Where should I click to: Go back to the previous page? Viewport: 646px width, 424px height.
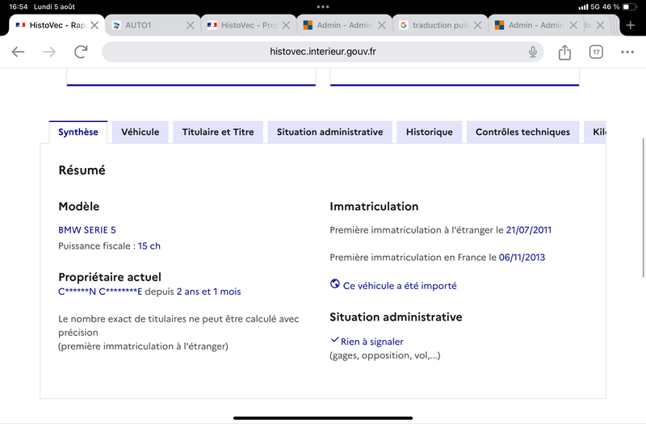pyautogui.click(x=18, y=52)
